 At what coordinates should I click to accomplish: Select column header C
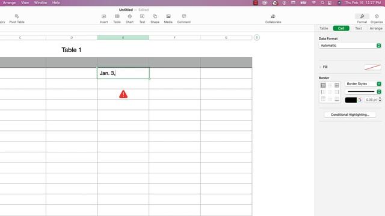pos(20,38)
